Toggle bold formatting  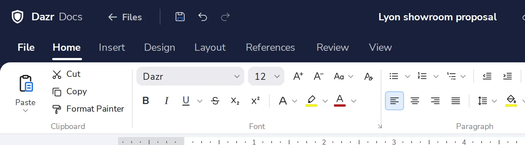tap(146, 101)
